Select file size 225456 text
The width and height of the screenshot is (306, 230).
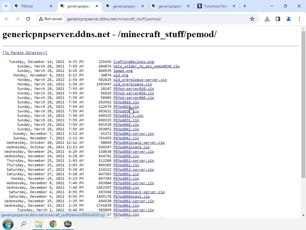pos(105,62)
